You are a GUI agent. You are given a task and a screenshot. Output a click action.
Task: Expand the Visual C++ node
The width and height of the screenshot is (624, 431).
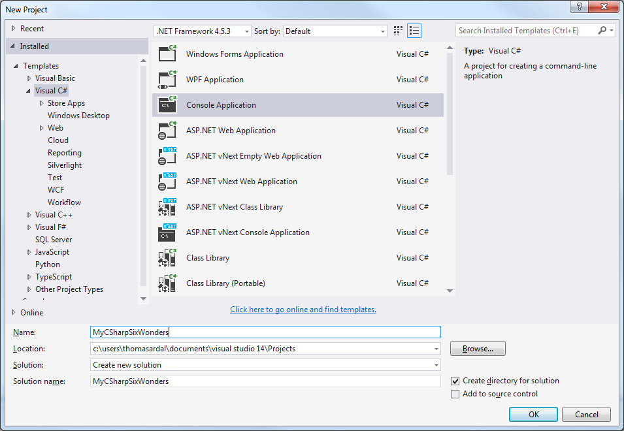[29, 215]
